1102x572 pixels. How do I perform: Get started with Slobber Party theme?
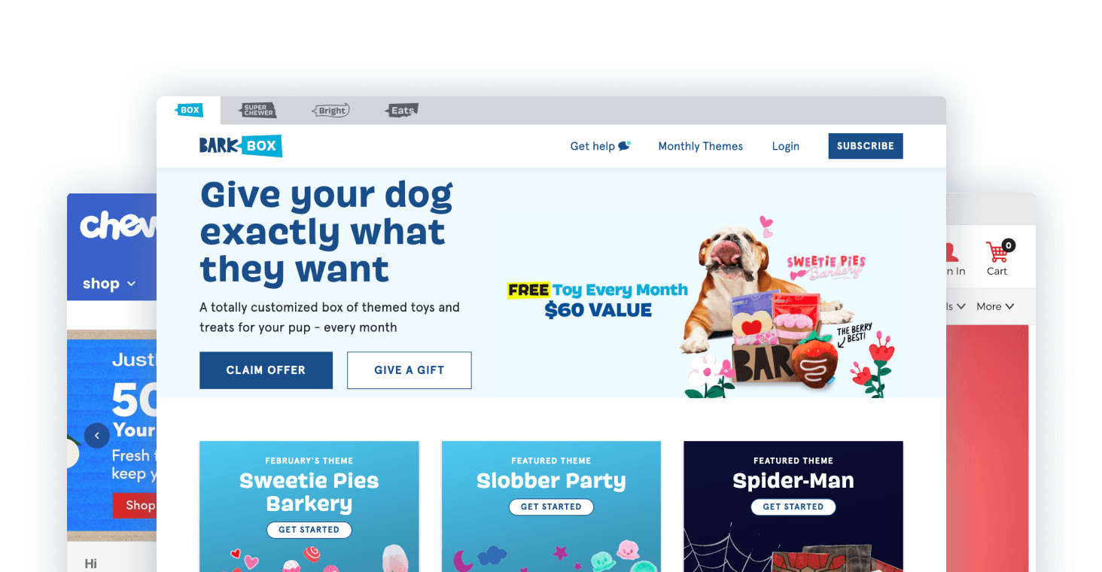pos(551,507)
